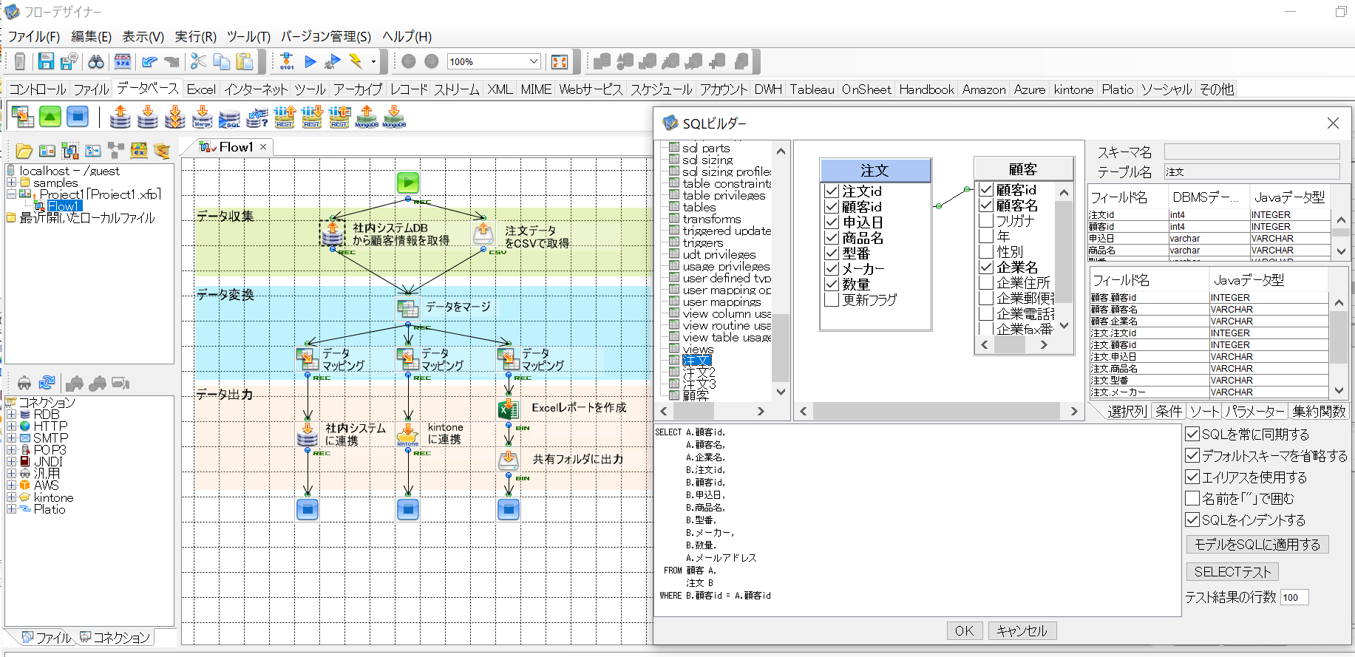Switch to the Excel component tab

point(201,89)
